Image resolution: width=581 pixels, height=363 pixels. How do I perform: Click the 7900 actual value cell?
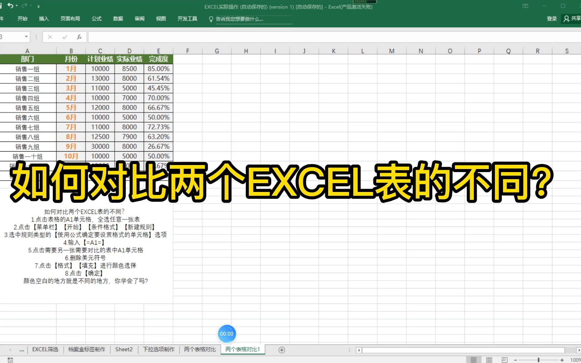click(x=129, y=137)
